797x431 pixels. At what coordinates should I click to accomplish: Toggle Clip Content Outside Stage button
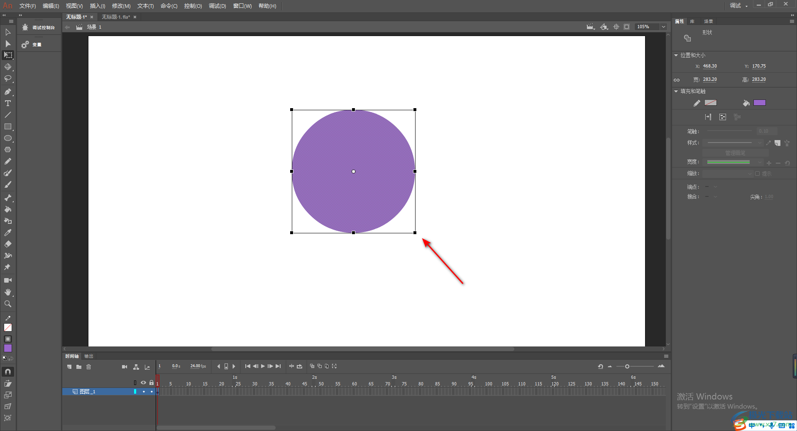click(627, 27)
